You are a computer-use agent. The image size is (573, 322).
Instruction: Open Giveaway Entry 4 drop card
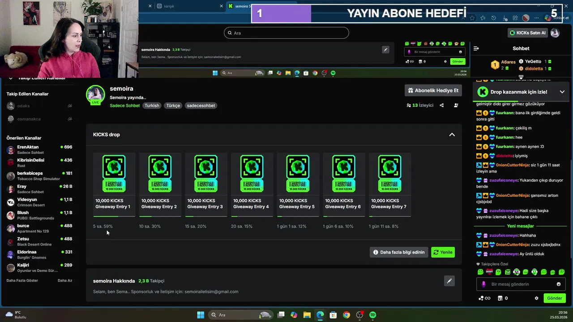click(x=252, y=184)
